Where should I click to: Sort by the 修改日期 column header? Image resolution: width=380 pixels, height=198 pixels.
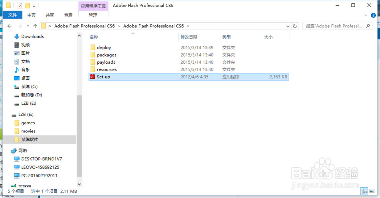tap(189, 37)
